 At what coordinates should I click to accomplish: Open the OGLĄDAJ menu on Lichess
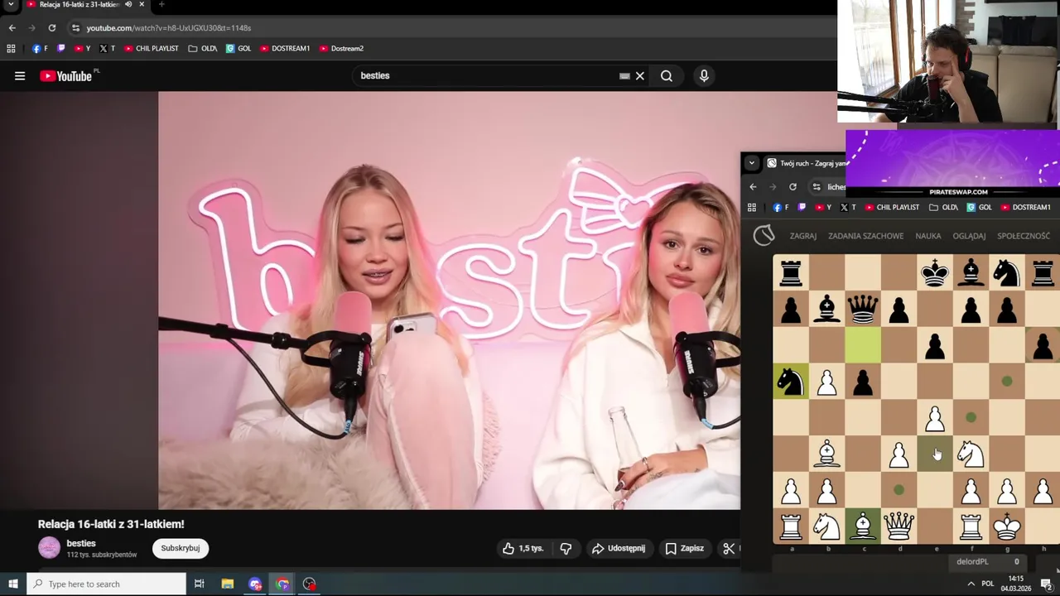point(969,236)
